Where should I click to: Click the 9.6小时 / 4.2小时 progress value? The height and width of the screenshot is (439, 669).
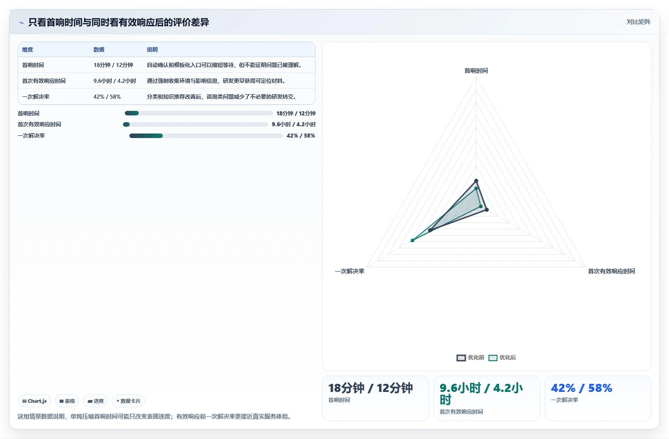pyautogui.click(x=294, y=124)
